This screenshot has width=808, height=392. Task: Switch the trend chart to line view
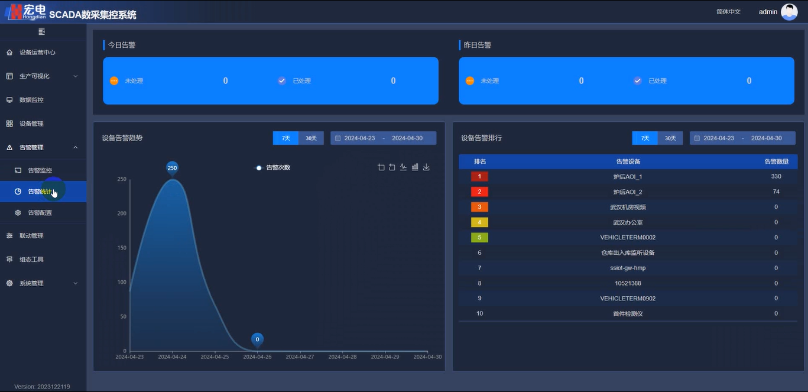click(403, 167)
